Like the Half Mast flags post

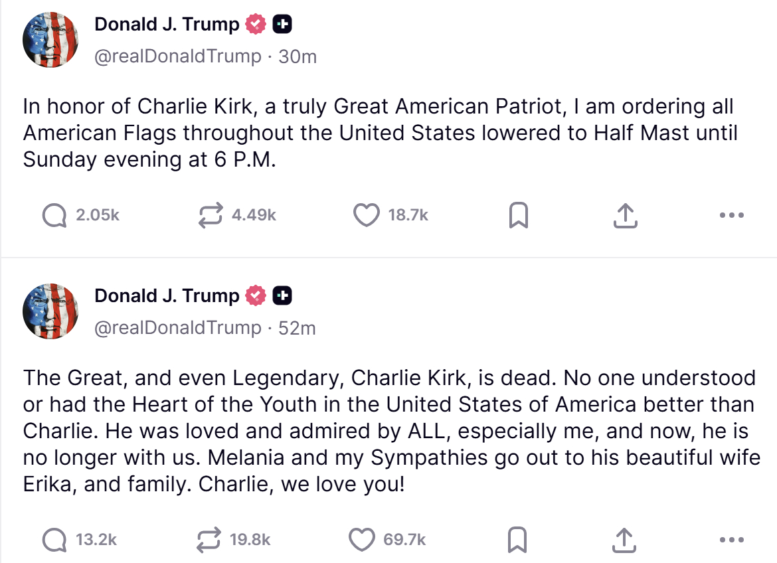365,214
